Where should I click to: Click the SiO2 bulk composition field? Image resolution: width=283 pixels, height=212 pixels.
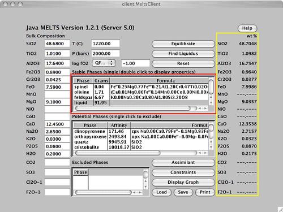click(x=57, y=44)
